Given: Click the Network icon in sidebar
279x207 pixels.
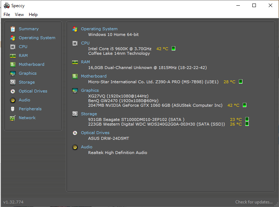Looking at the screenshot, I should (13, 118).
